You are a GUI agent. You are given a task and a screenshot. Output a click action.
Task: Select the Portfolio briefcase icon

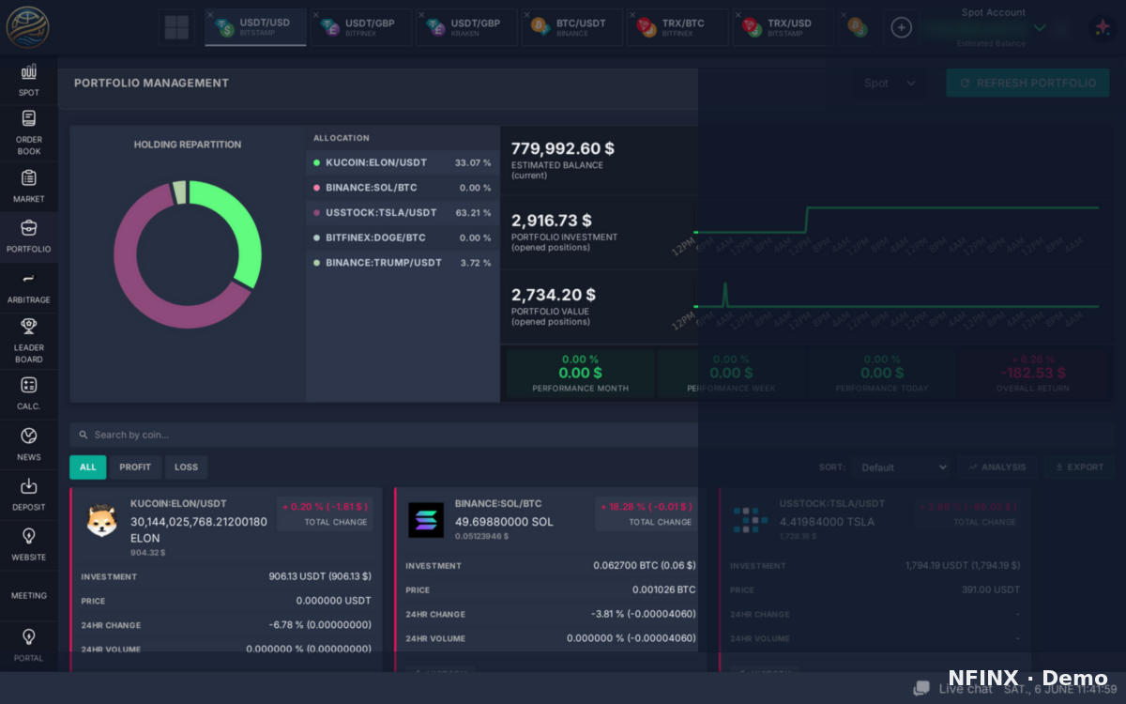click(28, 228)
